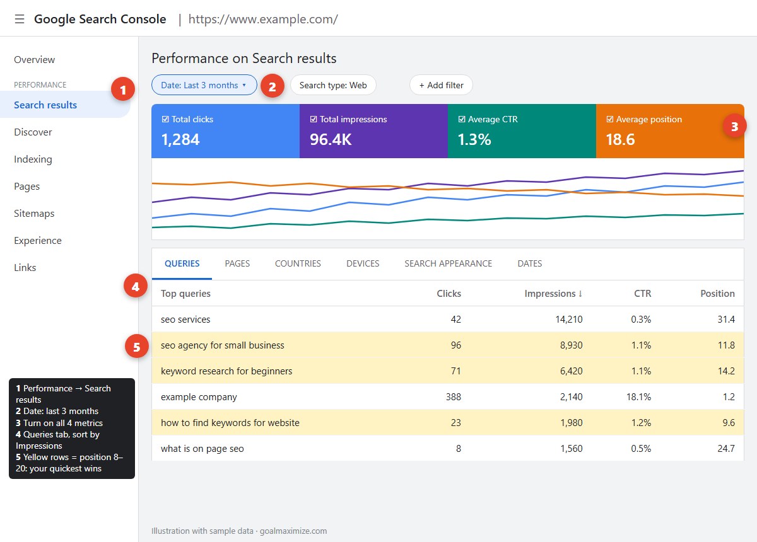Toggle the Average CTR metric checkbox
757x542 pixels.
coord(462,119)
